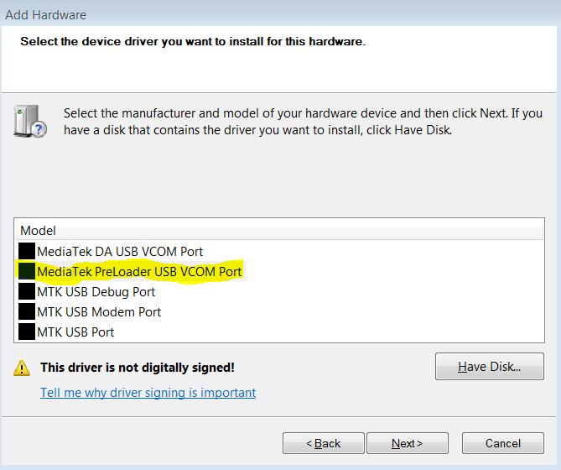Screen dimensions: 561x470
Task: Open 'Tell me why driver signing is important'
Action: 148,393
